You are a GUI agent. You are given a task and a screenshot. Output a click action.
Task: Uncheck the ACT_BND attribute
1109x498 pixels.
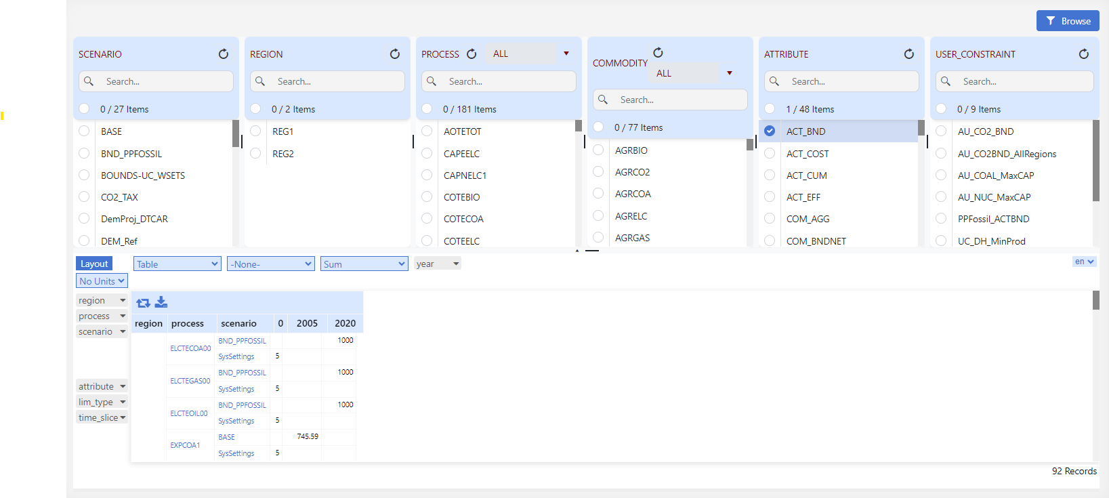770,131
